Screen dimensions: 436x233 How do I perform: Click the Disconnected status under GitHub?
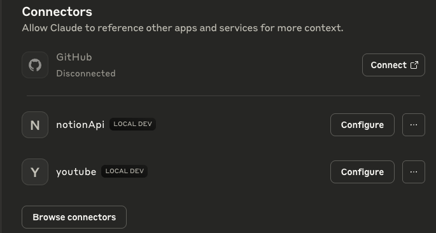[x=86, y=73]
